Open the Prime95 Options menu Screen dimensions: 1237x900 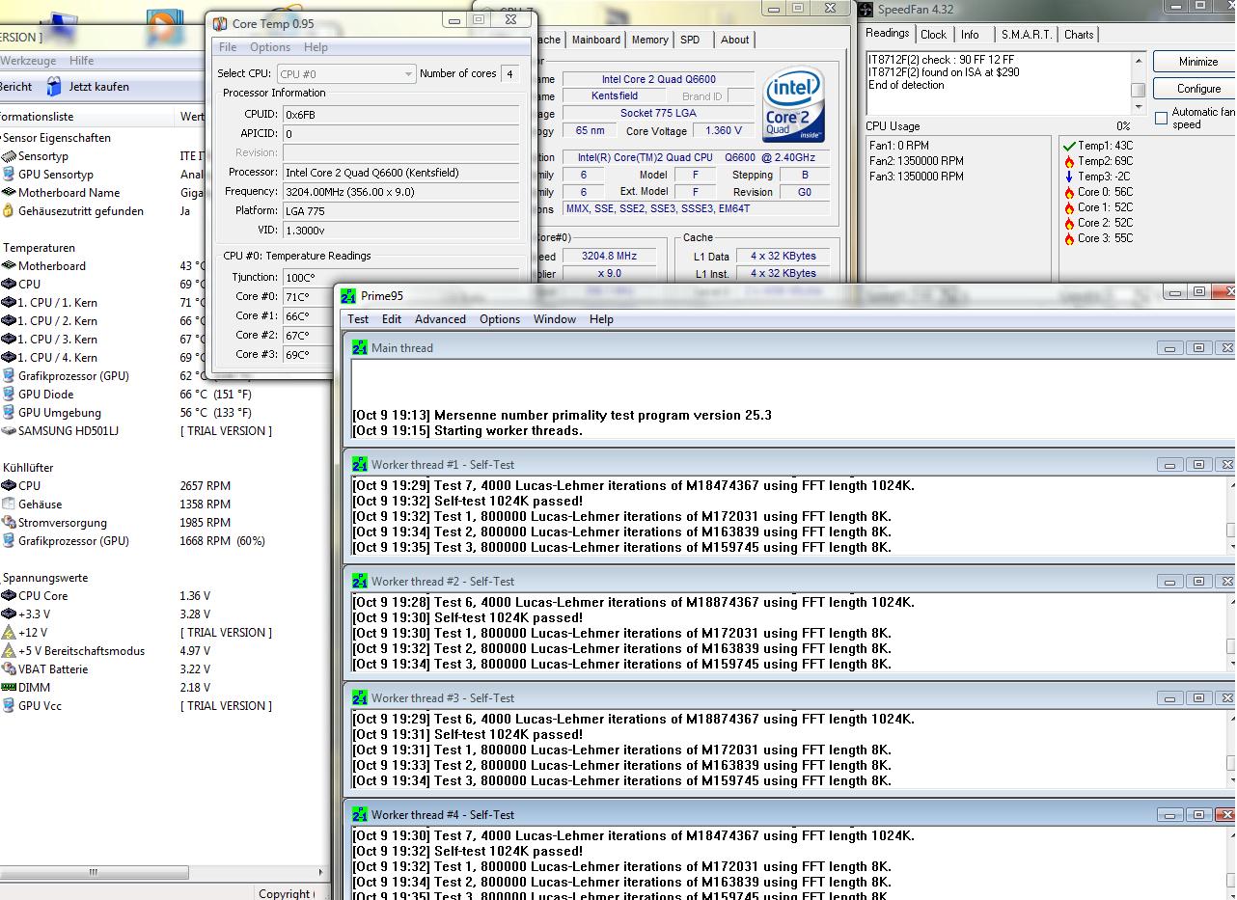500,319
